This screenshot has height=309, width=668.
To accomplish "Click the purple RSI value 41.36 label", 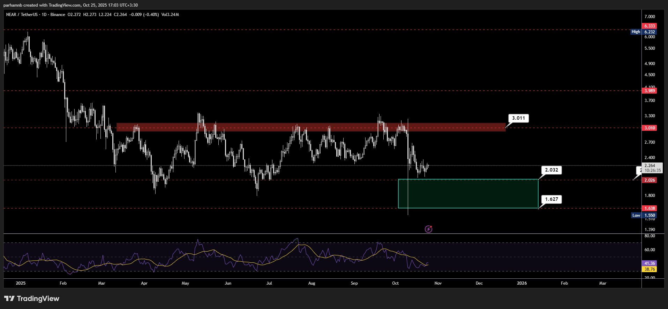I will coord(649,263).
